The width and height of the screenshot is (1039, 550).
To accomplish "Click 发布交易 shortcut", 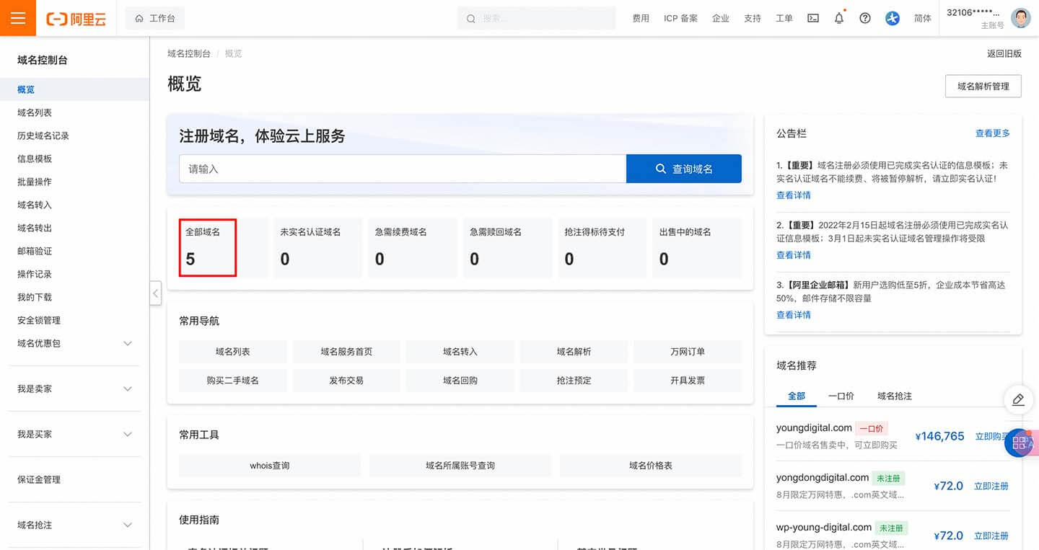I will (x=346, y=381).
